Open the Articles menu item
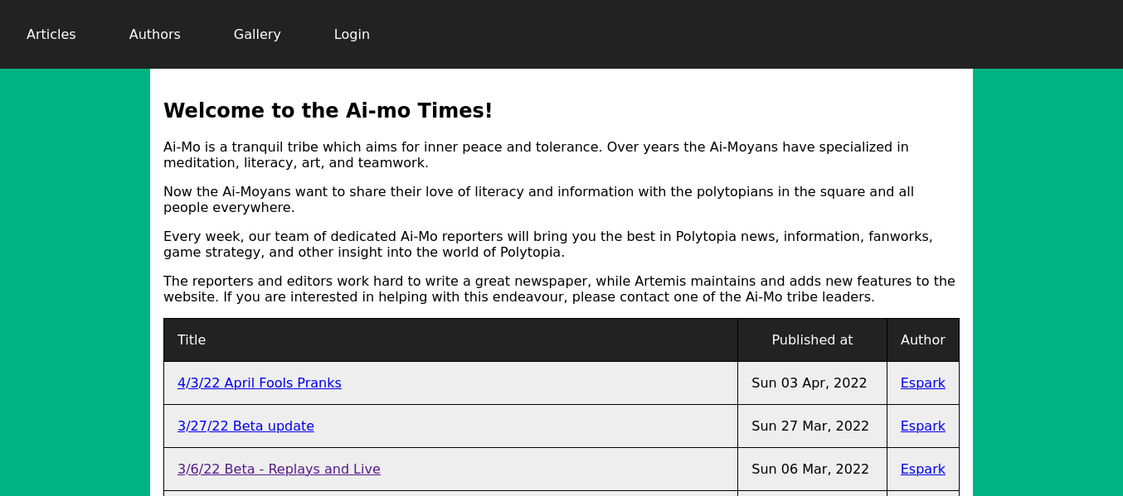The height and width of the screenshot is (496, 1123). (x=51, y=34)
